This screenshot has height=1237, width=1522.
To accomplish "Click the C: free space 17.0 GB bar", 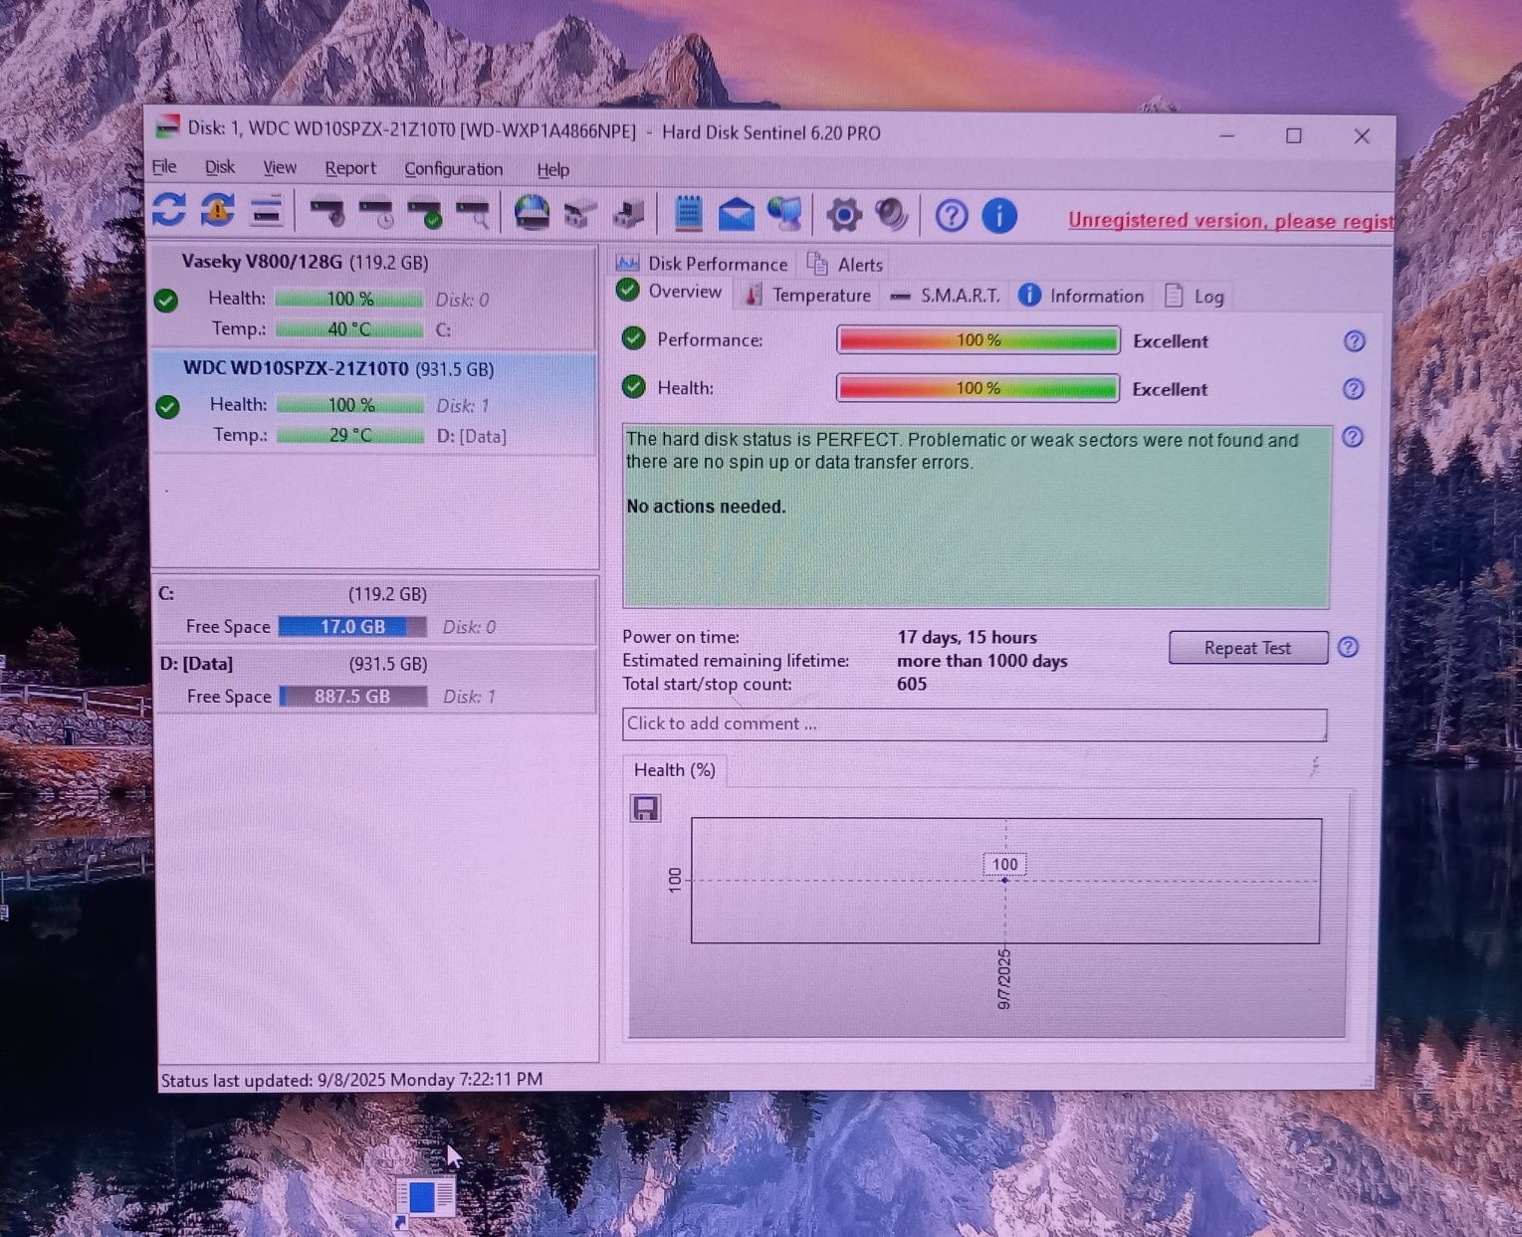I will 352,627.
